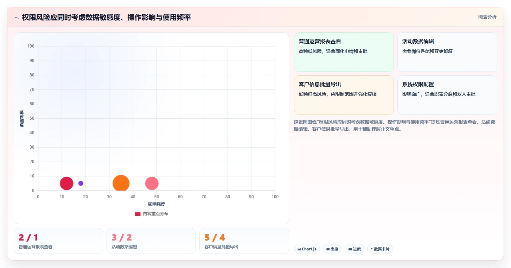Click the 5 / 4 stat card
511x268 pixels.
[244, 241]
